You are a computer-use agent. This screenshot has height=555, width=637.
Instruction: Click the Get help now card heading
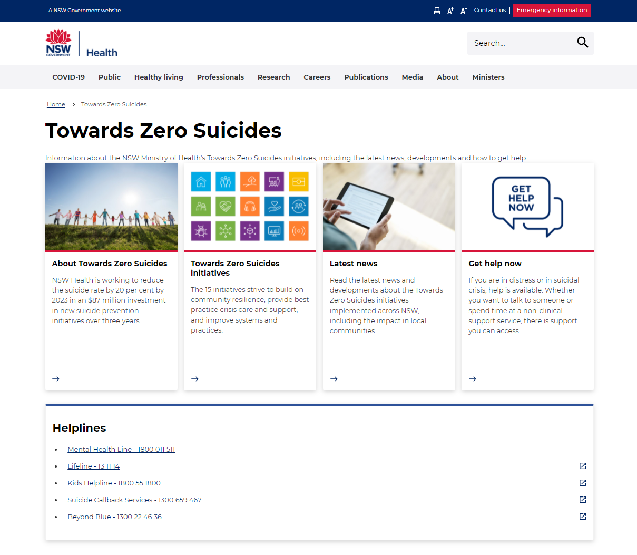tap(495, 264)
